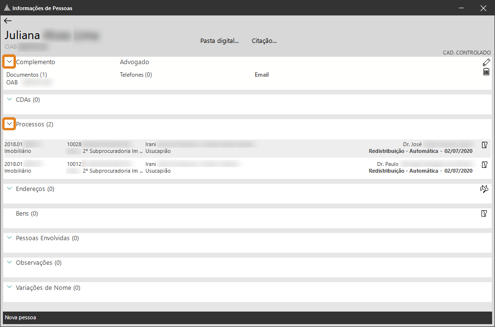Select the process row starting with 10028
This screenshot has width=495, height=327.
pyautogui.click(x=241, y=148)
